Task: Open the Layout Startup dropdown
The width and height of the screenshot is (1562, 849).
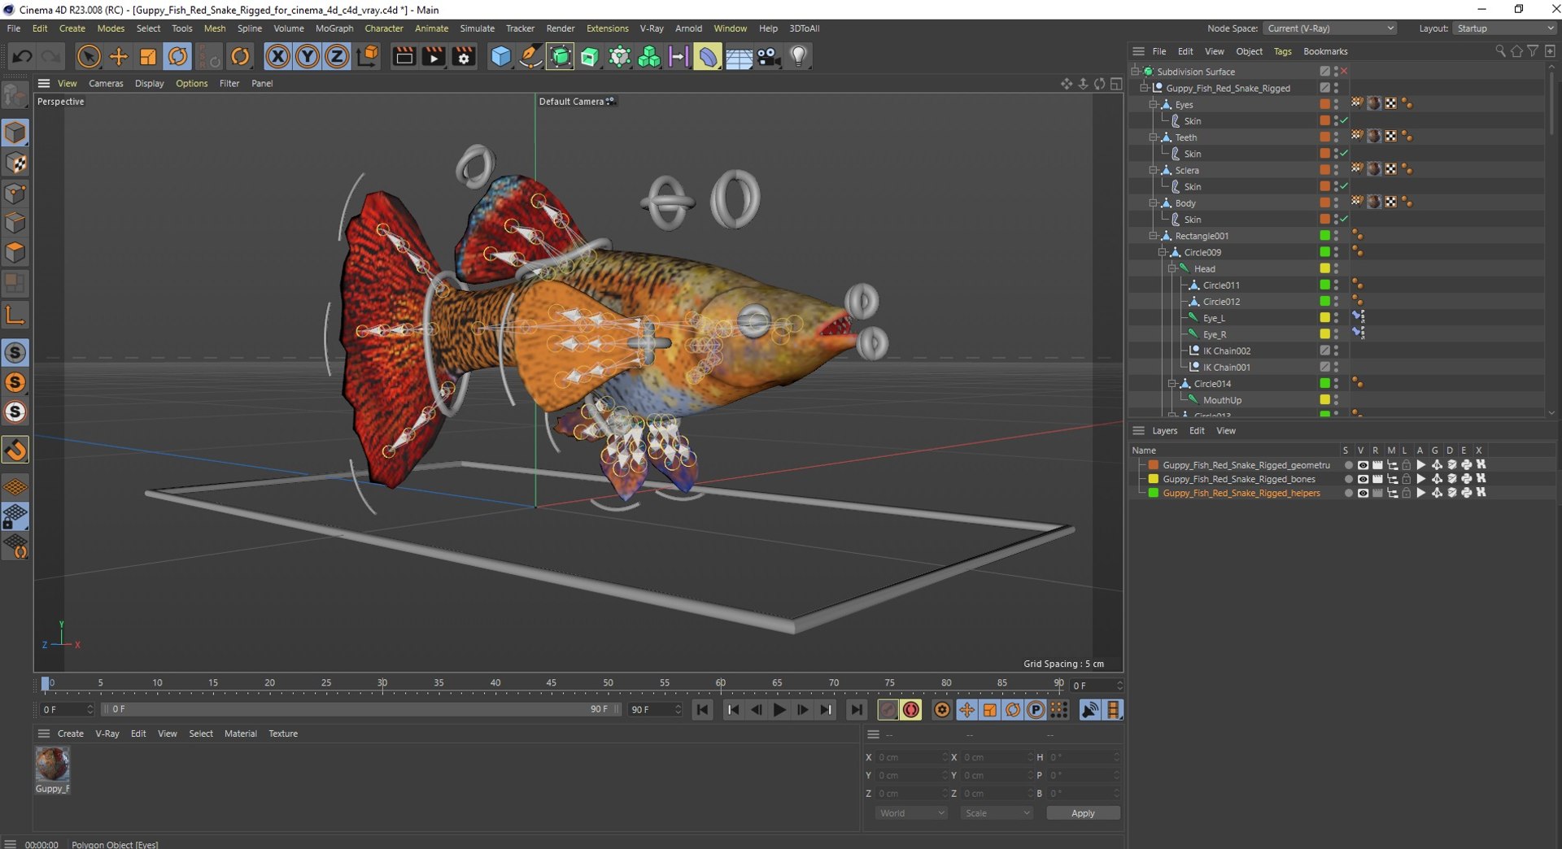Action: [x=1504, y=28]
